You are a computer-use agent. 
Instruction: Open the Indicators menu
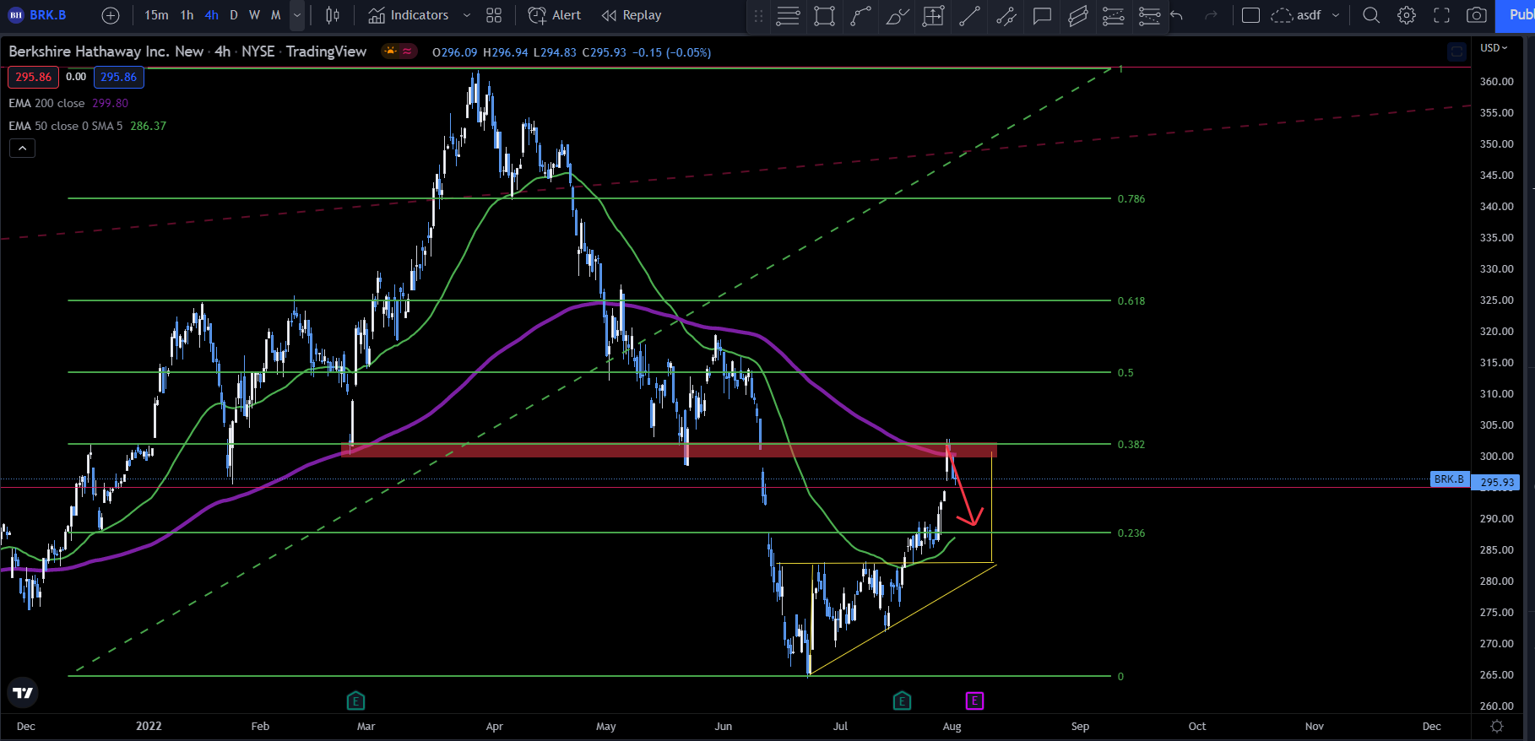[x=409, y=15]
